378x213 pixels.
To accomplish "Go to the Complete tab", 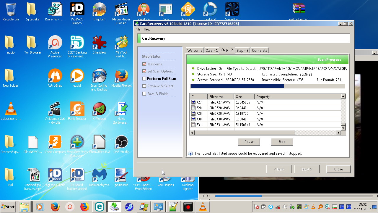I will click(x=260, y=51).
